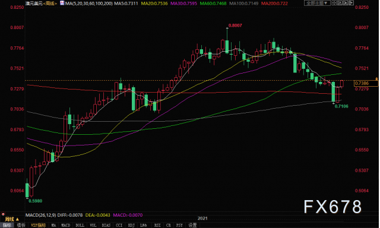Click the MA(5,20,30,60,100,200) indicator label
This screenshot has width=380, height=228.
point(89,4)
